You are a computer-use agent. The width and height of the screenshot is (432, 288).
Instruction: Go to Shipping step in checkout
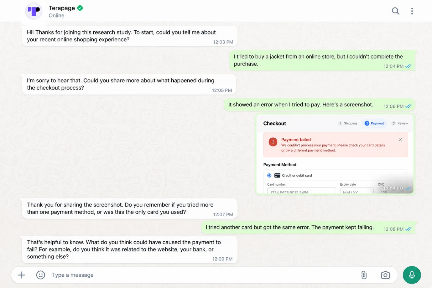click(x=347, y=123)
